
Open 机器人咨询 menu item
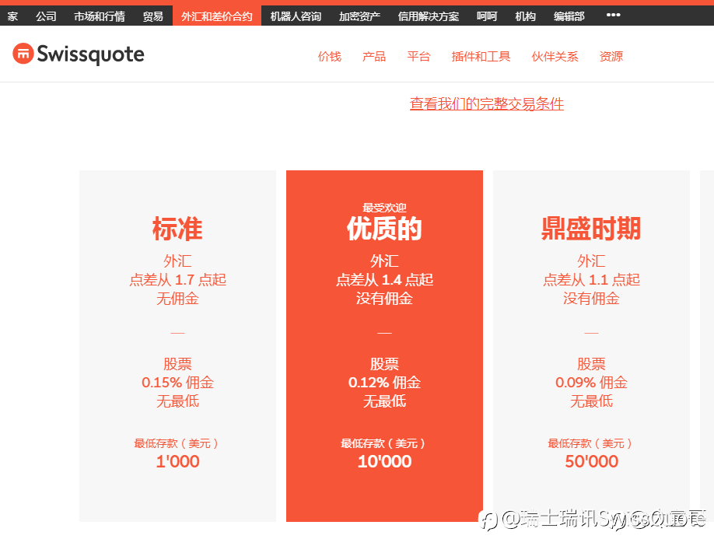(x=296, y=16)
